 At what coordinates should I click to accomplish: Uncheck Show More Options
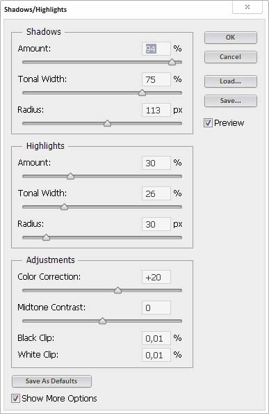[x=15, y=398]
